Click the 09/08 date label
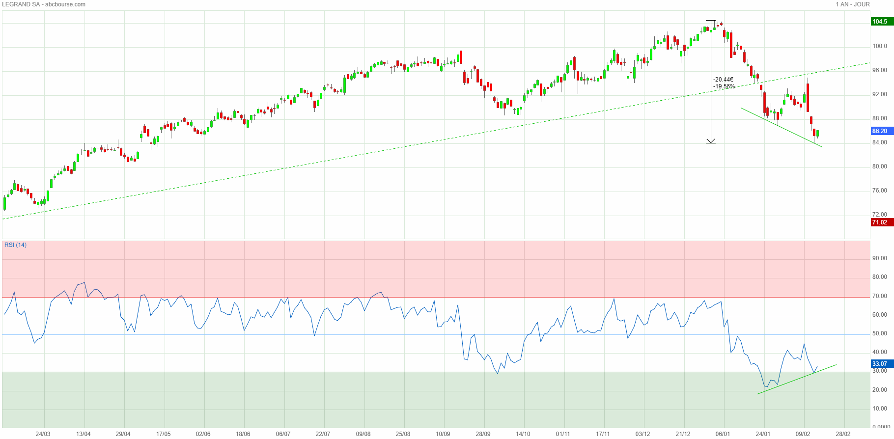The height and width of the screenshot is (439, 894). (363, 434)
